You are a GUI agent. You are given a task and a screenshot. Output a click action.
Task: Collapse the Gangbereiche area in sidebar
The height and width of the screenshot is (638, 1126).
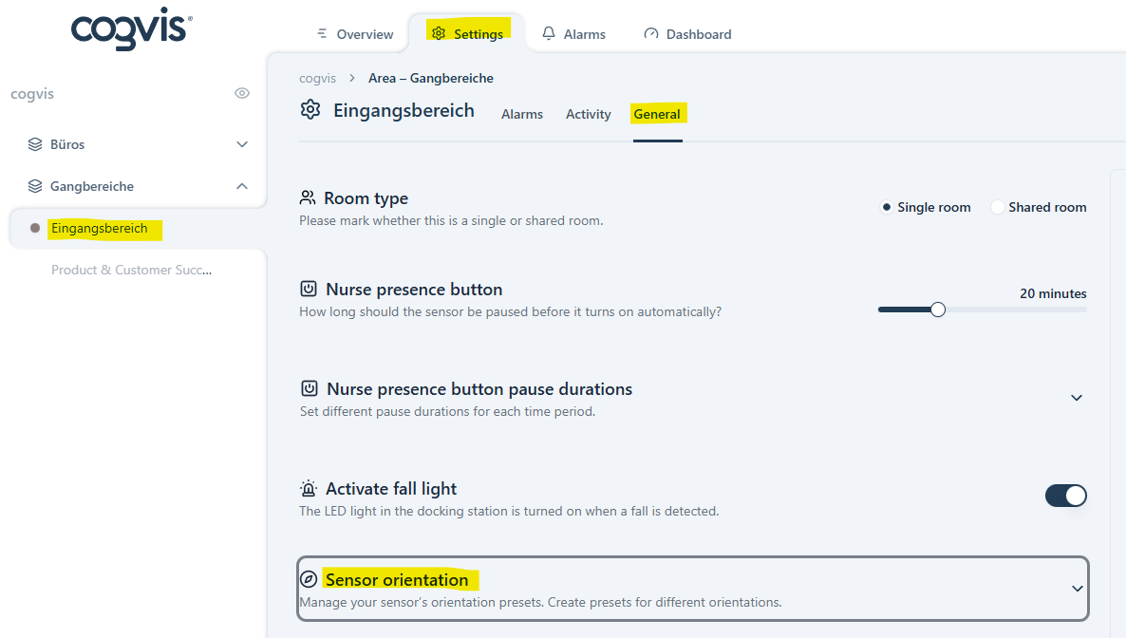coord(242,186)
